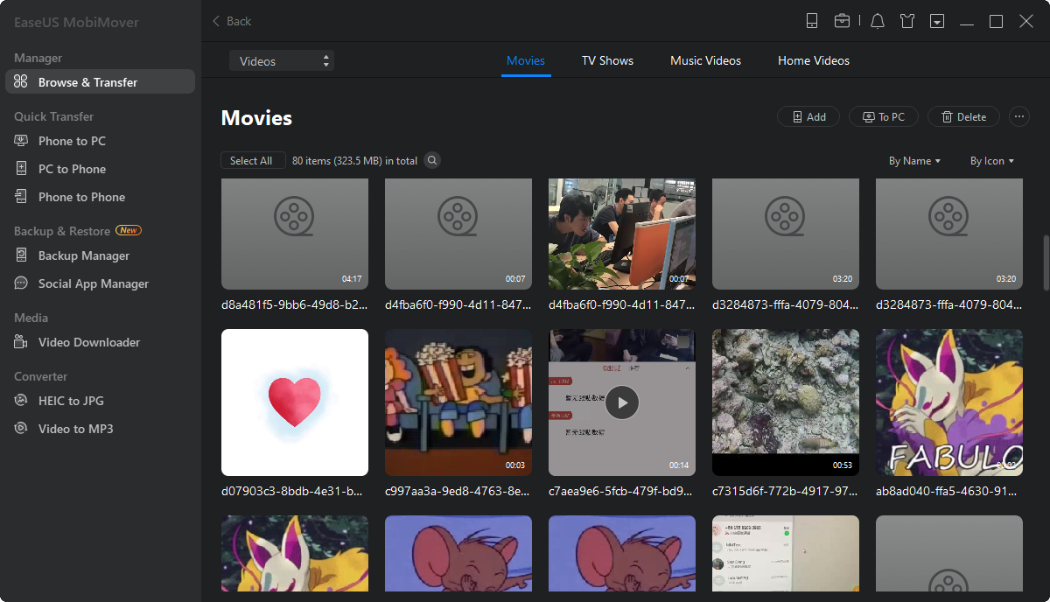Image resolution: width=1050 pixels, height=602 pixels.
Task: Click the To PC transfer button
Action: click(x=883, y=116)
